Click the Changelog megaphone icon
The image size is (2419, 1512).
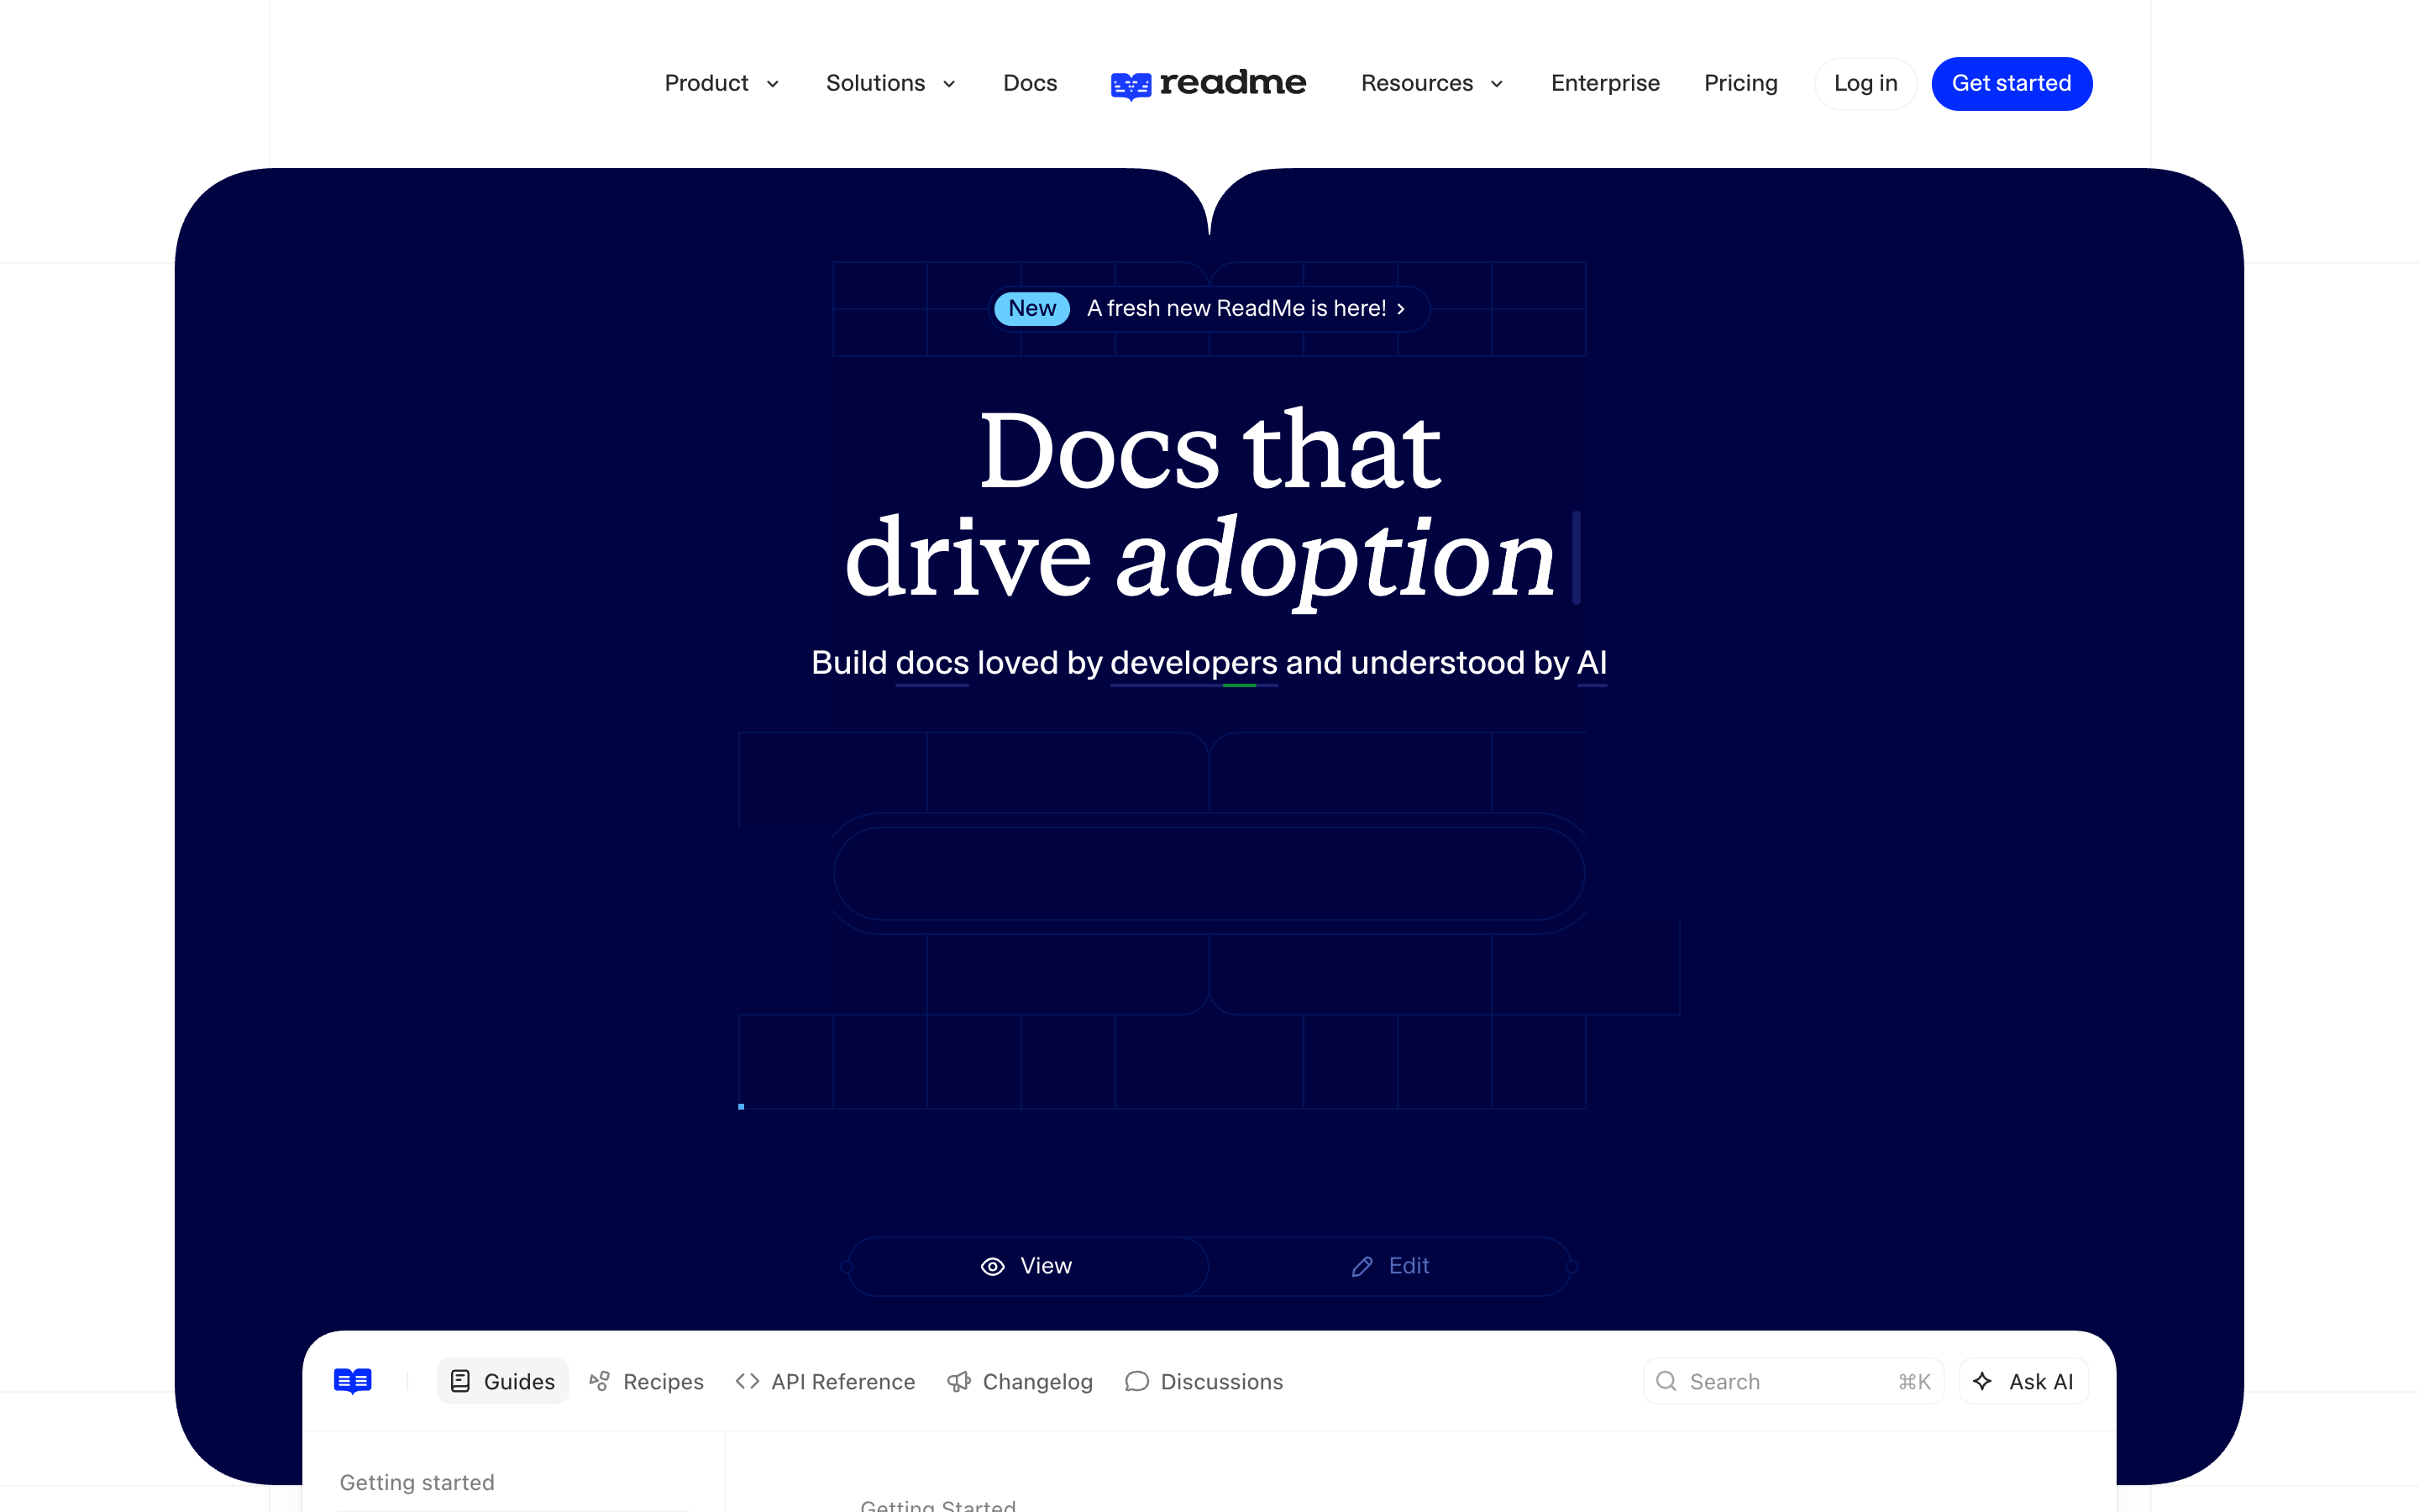pos(958,1381)
